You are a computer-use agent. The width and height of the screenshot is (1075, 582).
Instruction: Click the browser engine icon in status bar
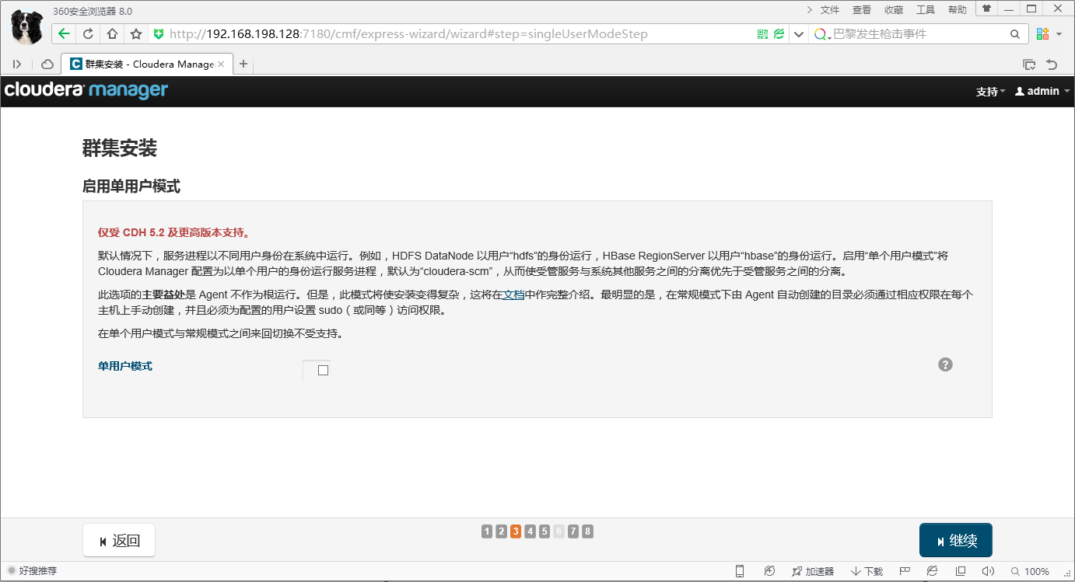tap(933, 571)
